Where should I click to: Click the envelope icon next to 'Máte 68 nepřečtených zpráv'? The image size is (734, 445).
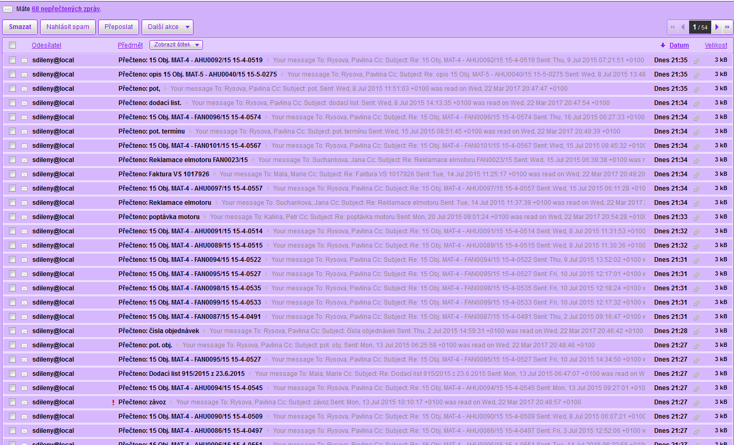click(8, 9)
